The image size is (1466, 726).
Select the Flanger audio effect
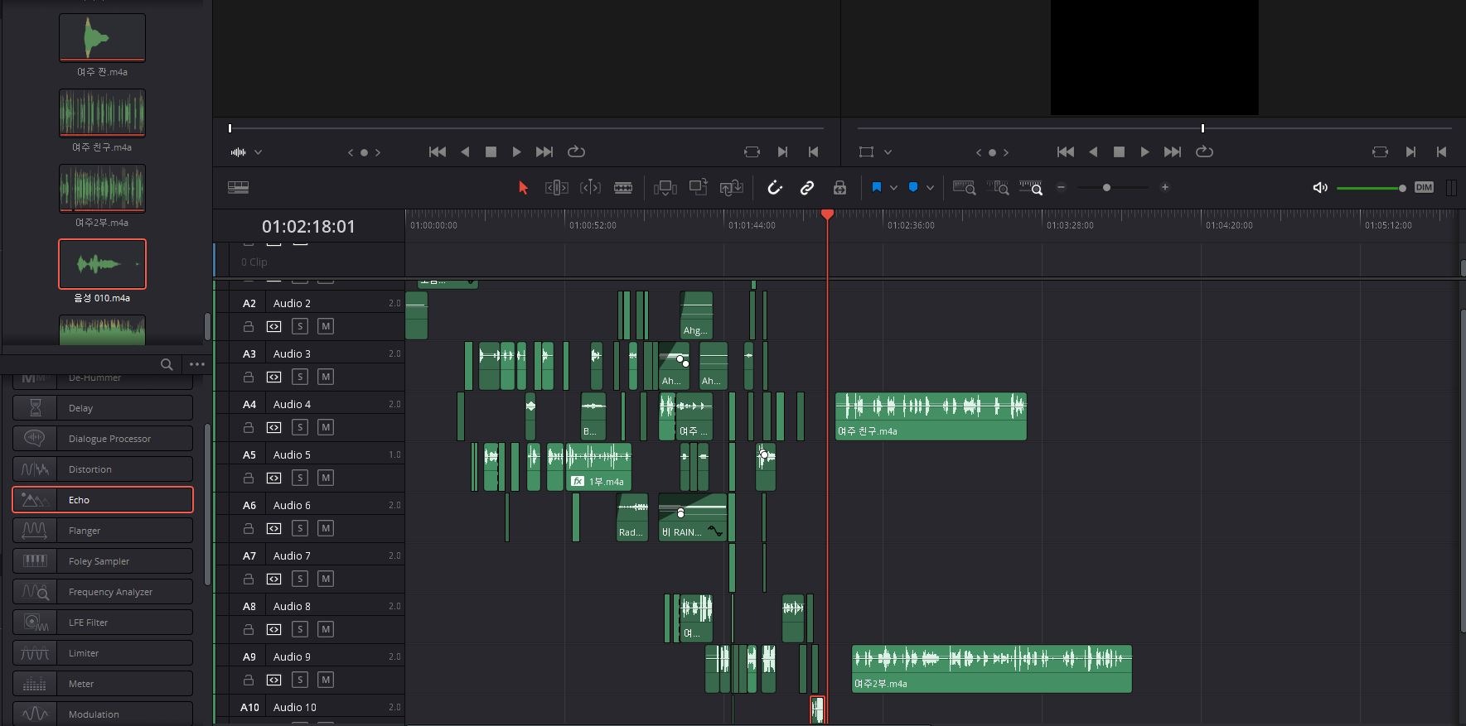point(103,531)
